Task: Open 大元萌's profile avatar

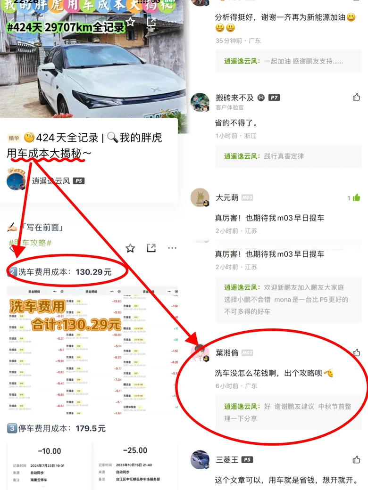Action: tap(200, 197)
